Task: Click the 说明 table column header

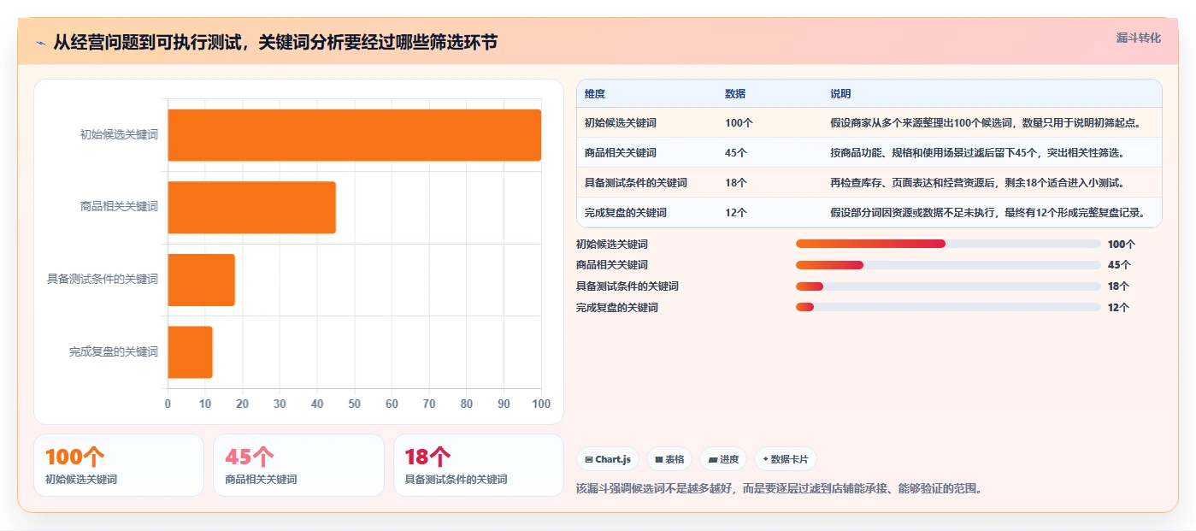Action: pyautogui.click(x=840, y=94)
